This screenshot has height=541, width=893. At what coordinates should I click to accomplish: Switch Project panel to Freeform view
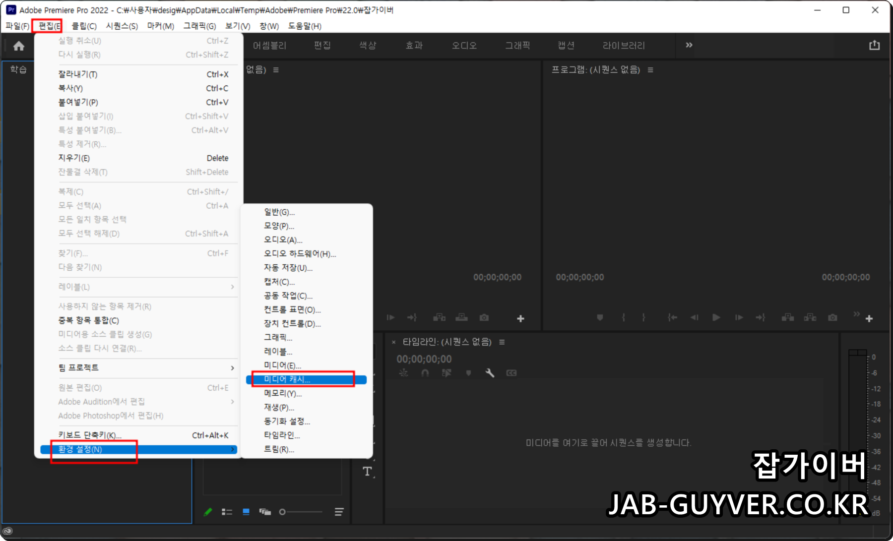pyautogui.click(x=265, y=512)
